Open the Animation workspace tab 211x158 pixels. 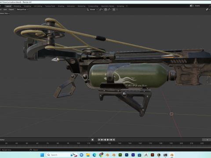click(71, 6)
